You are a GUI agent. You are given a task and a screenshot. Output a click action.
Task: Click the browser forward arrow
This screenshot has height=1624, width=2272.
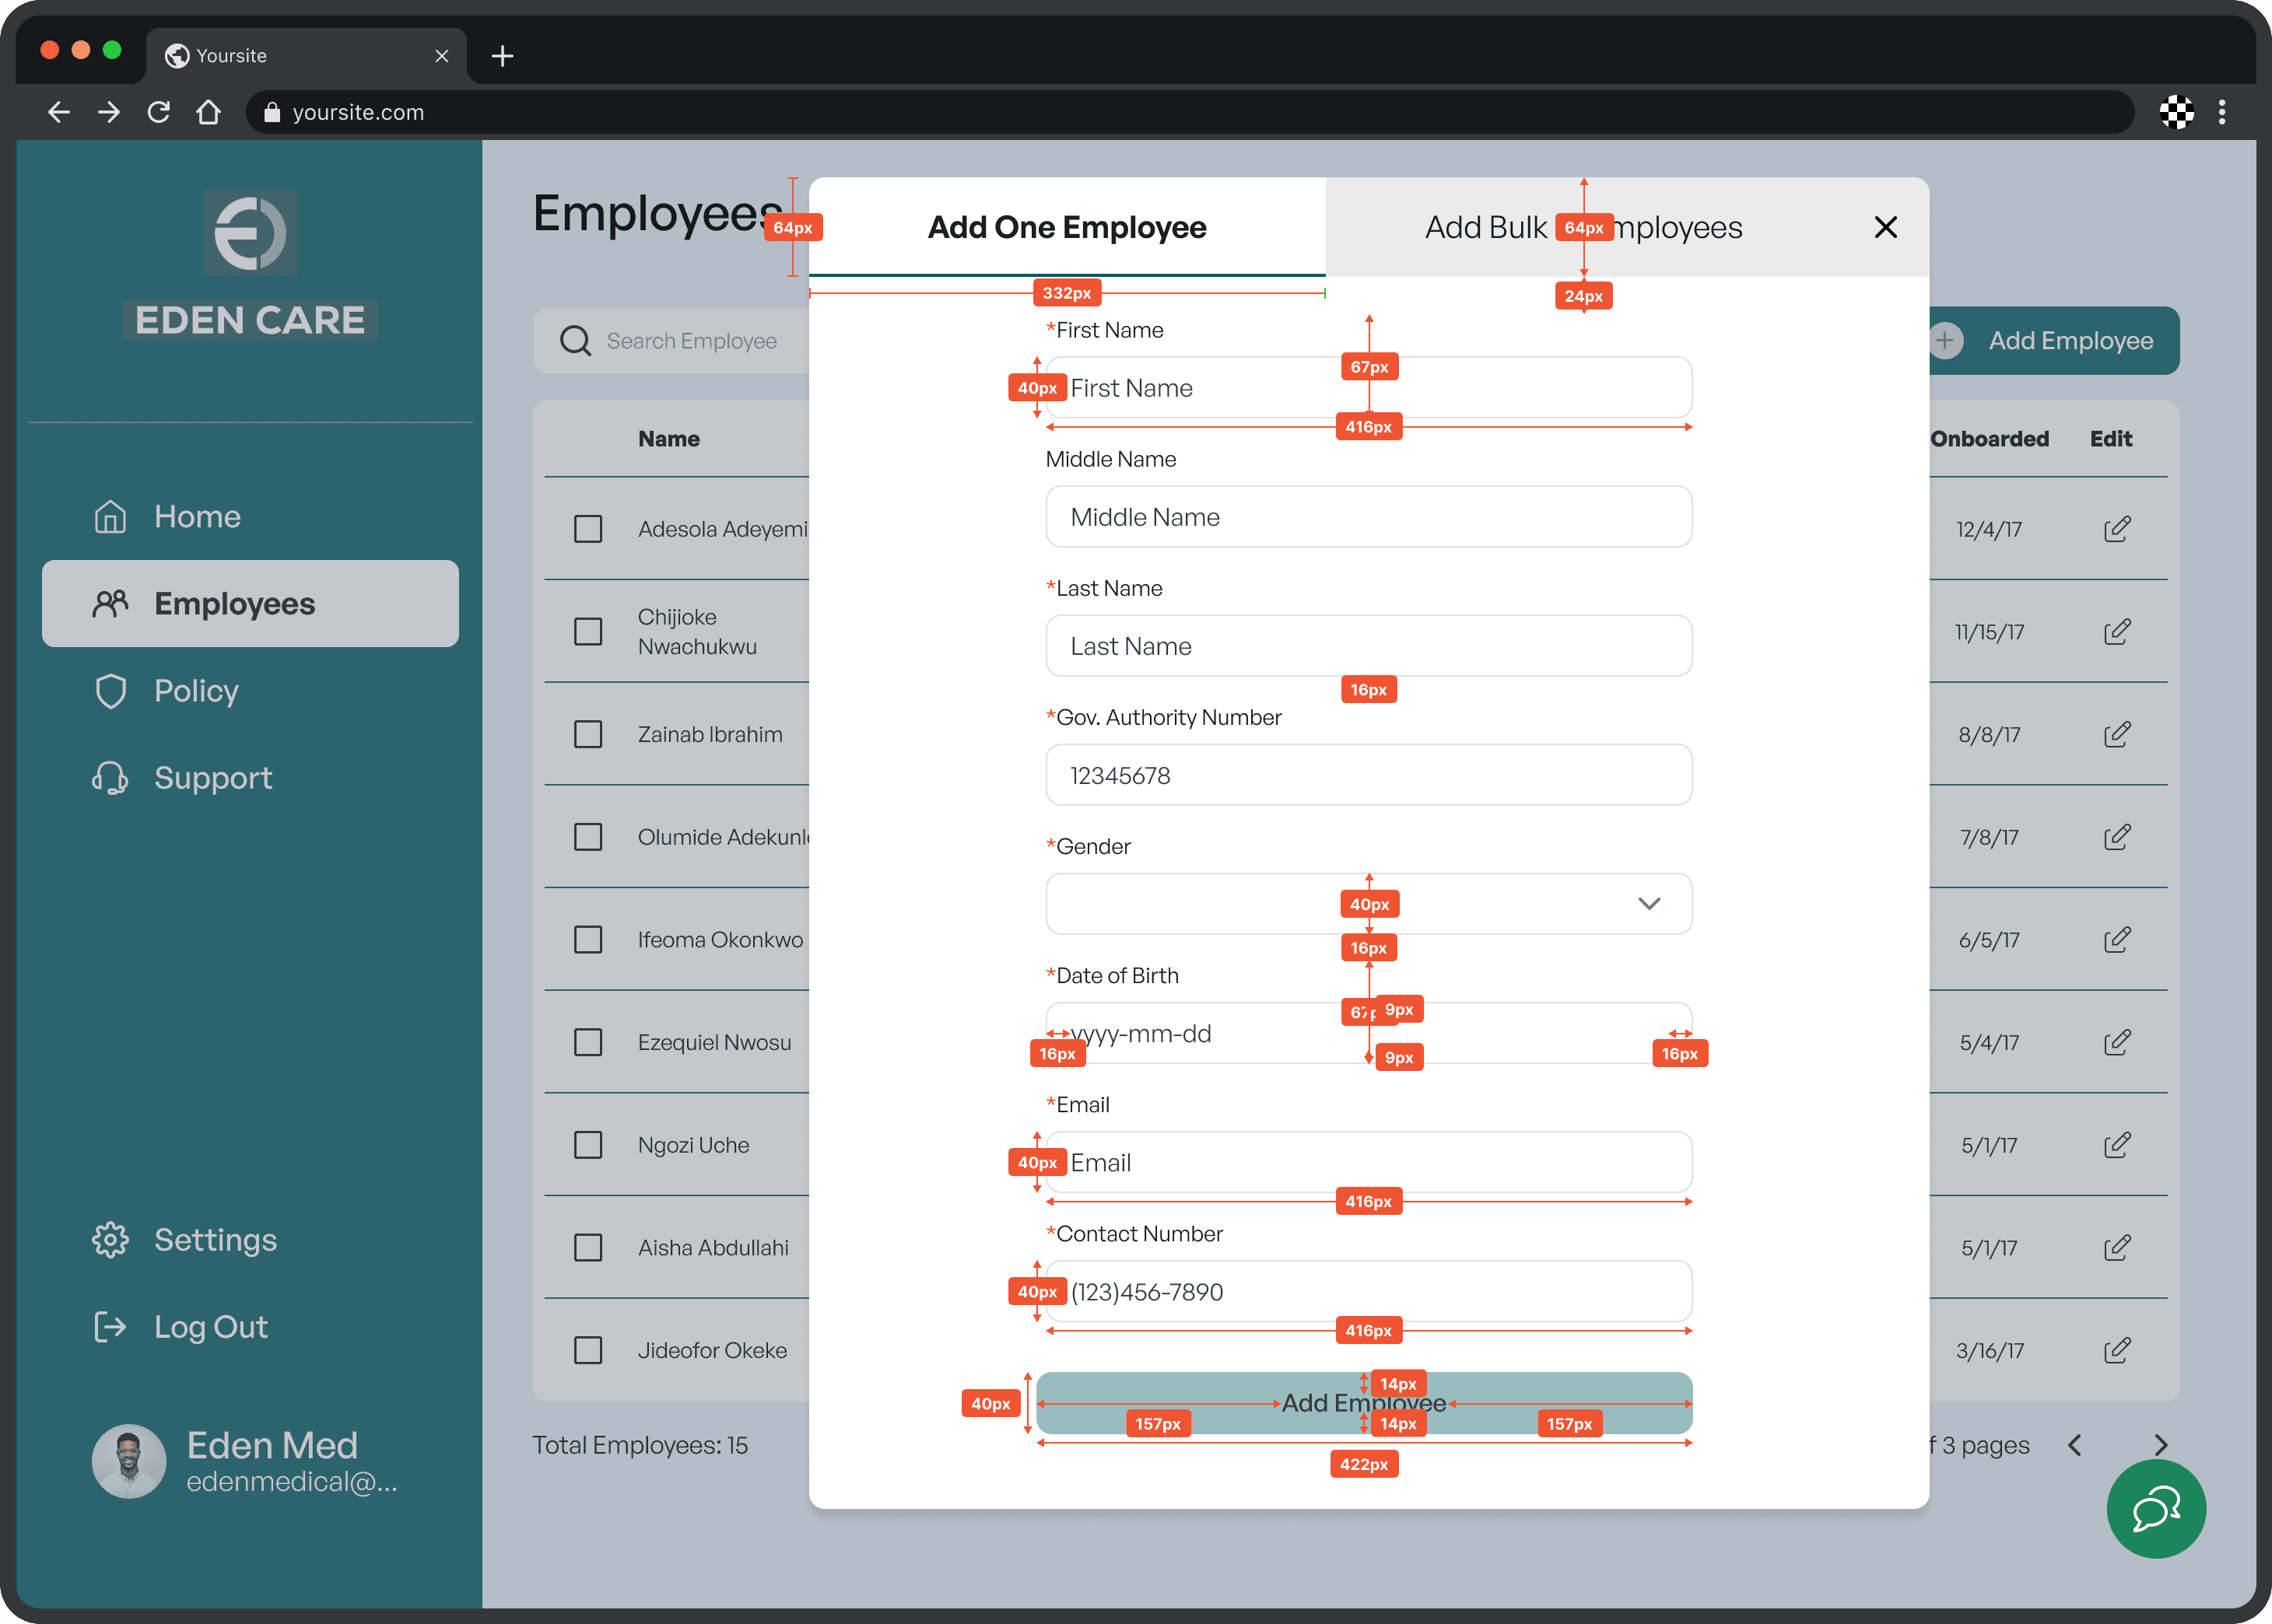click(109, 112)
